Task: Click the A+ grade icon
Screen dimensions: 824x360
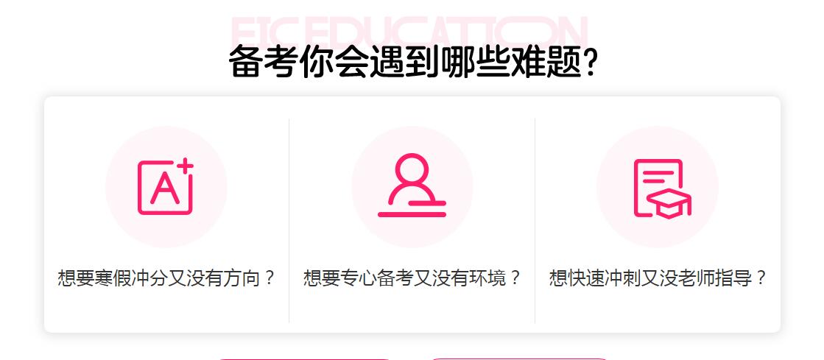Action: [166, 186]
